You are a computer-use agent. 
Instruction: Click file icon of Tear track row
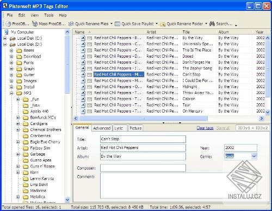click(x=83, y=105)
